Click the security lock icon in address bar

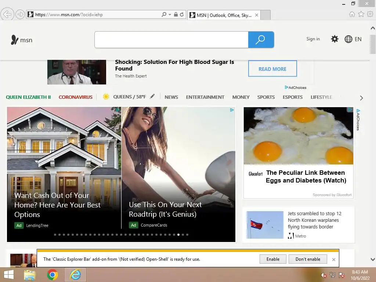coord(176,14)
